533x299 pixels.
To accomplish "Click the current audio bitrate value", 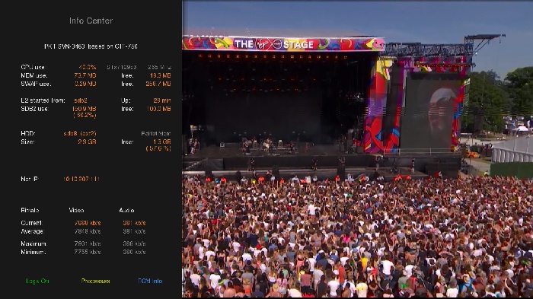I will (134, 223).
